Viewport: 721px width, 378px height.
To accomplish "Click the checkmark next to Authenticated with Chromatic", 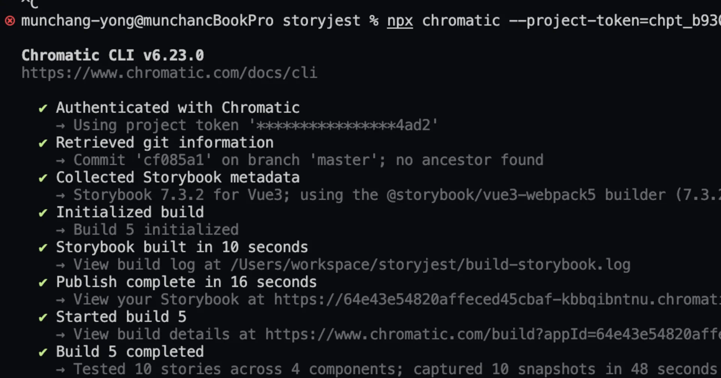I will pos(43,109).
